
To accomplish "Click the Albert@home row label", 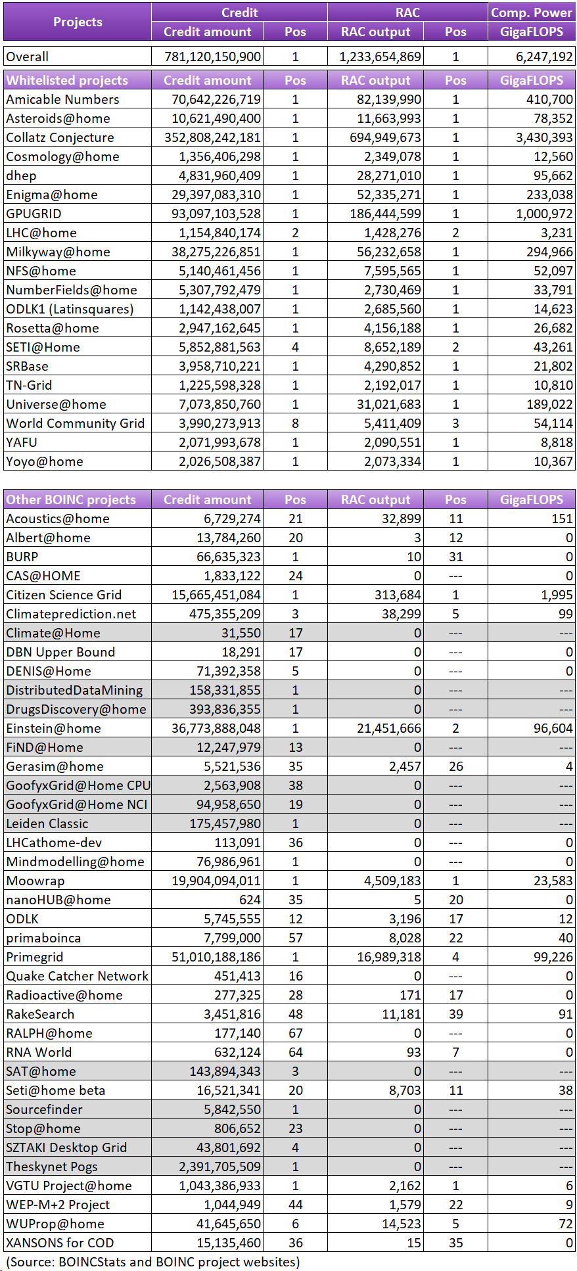I will [x=49, y=538].
